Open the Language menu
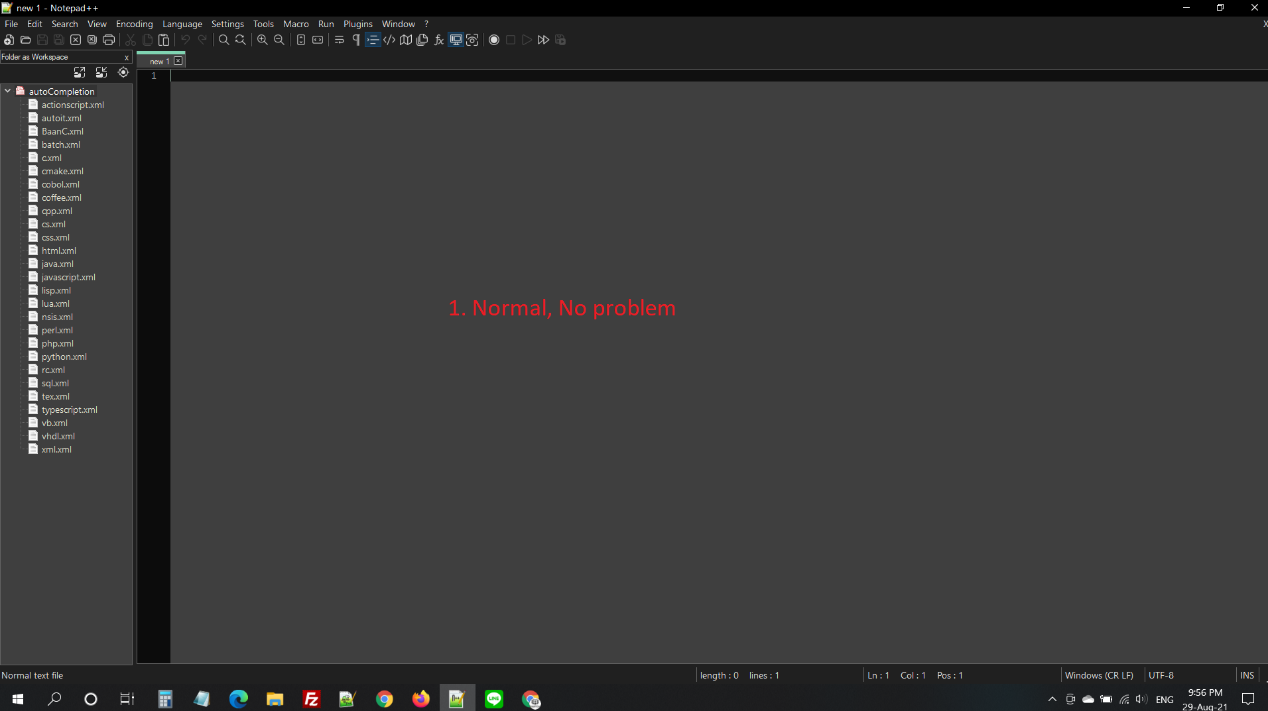The width and height of the screenshot is (1268, 711). 182,24
